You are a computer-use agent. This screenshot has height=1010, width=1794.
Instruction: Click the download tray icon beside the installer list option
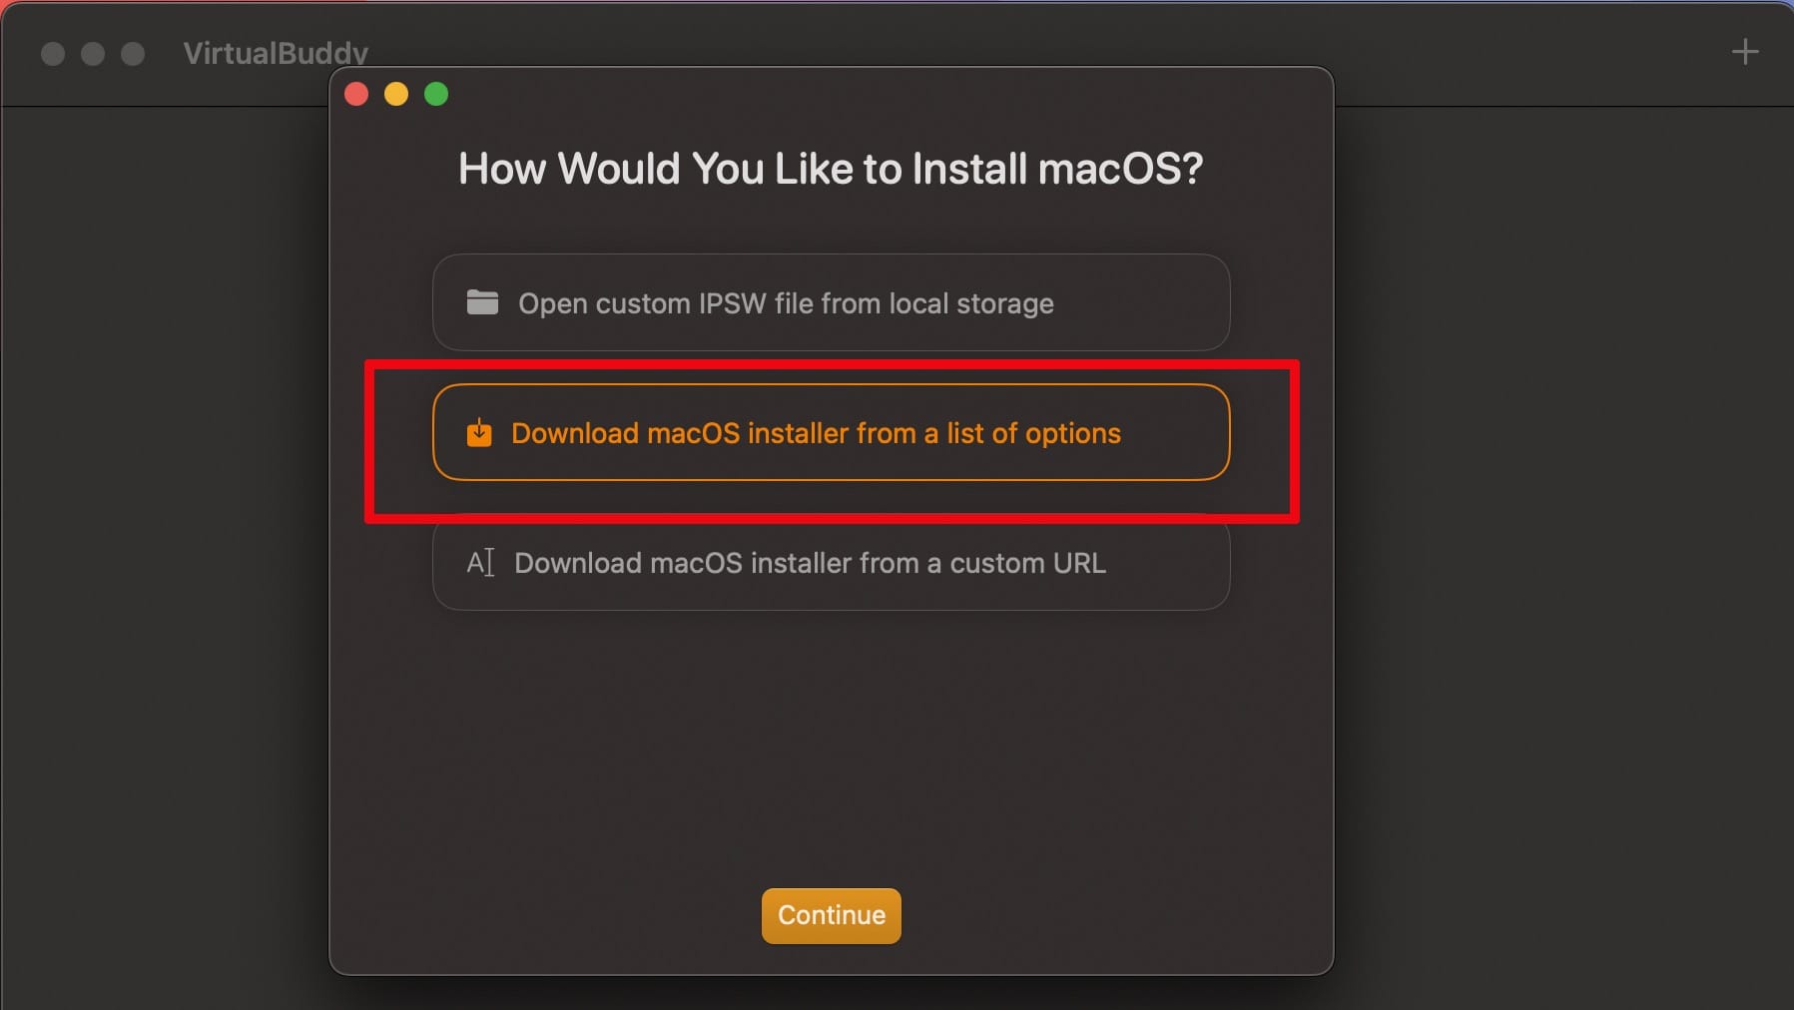pyautogui.click(x=481, y=432)
